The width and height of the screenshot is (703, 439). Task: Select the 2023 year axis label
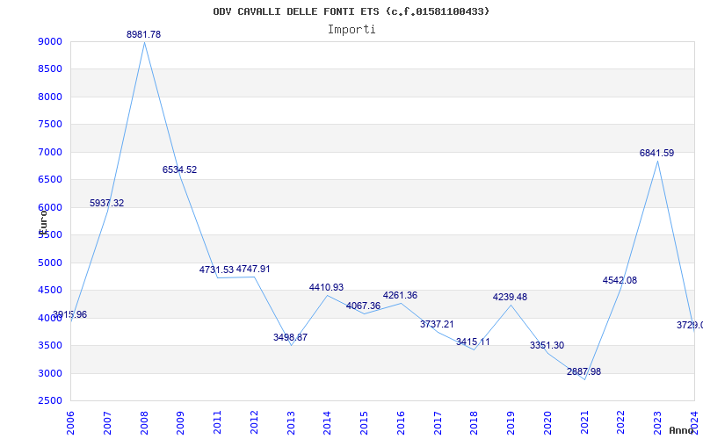tap(657, 423)
